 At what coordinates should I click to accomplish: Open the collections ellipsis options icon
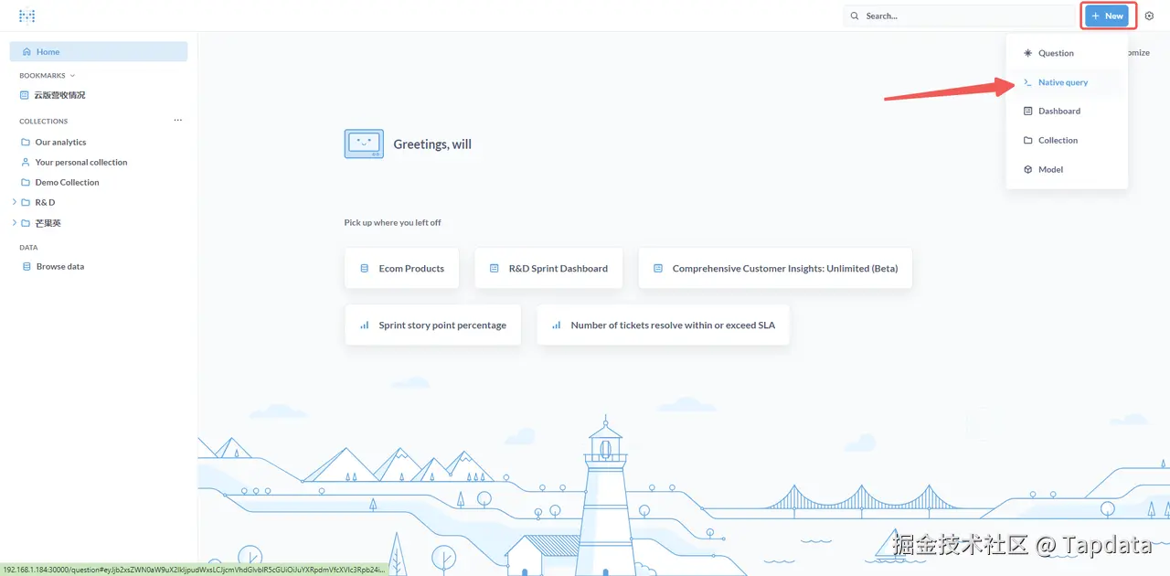coord(178,120)
